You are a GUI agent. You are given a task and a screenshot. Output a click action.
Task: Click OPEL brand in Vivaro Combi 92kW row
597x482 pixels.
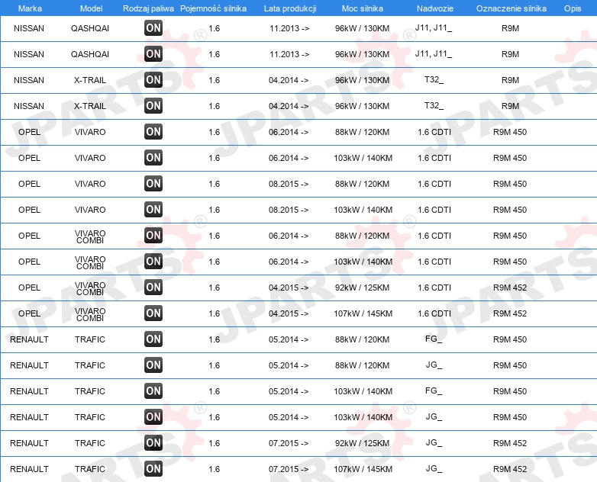coord(29,288)
